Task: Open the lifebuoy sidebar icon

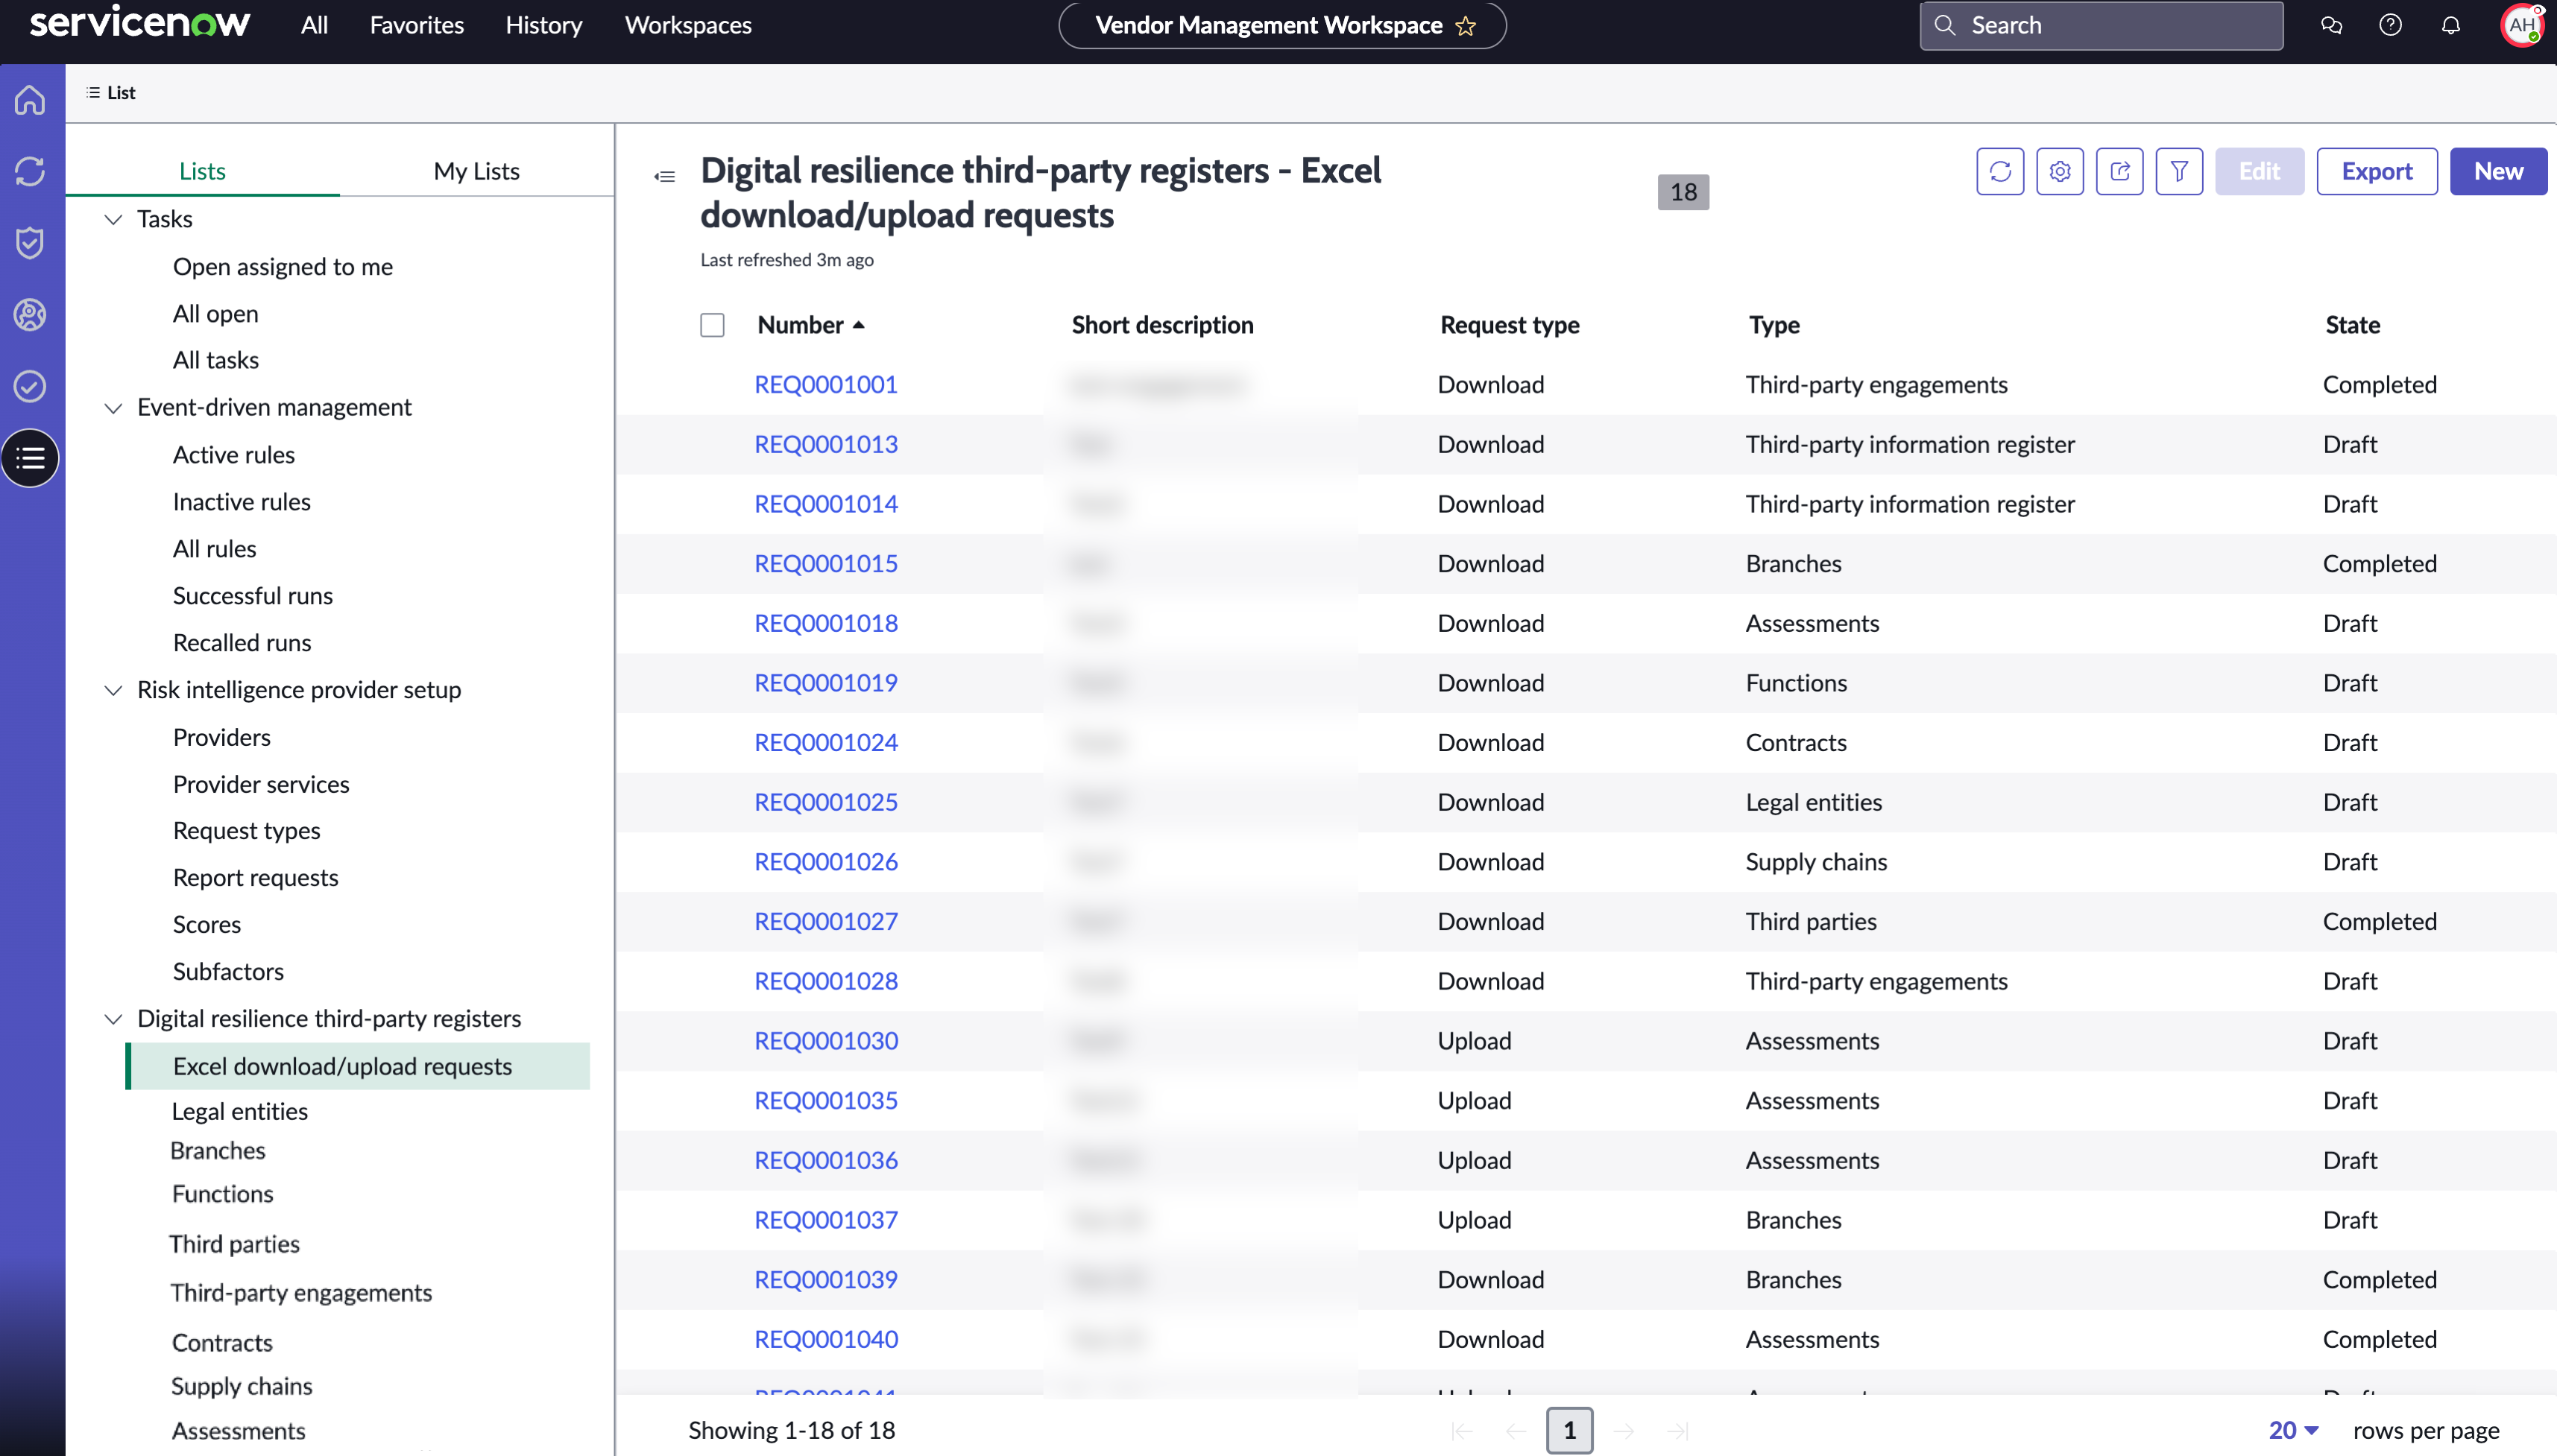Action: 30,314
